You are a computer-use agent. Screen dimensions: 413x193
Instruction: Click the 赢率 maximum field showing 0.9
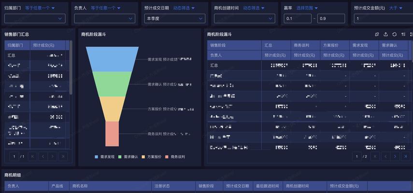[331, 18]
